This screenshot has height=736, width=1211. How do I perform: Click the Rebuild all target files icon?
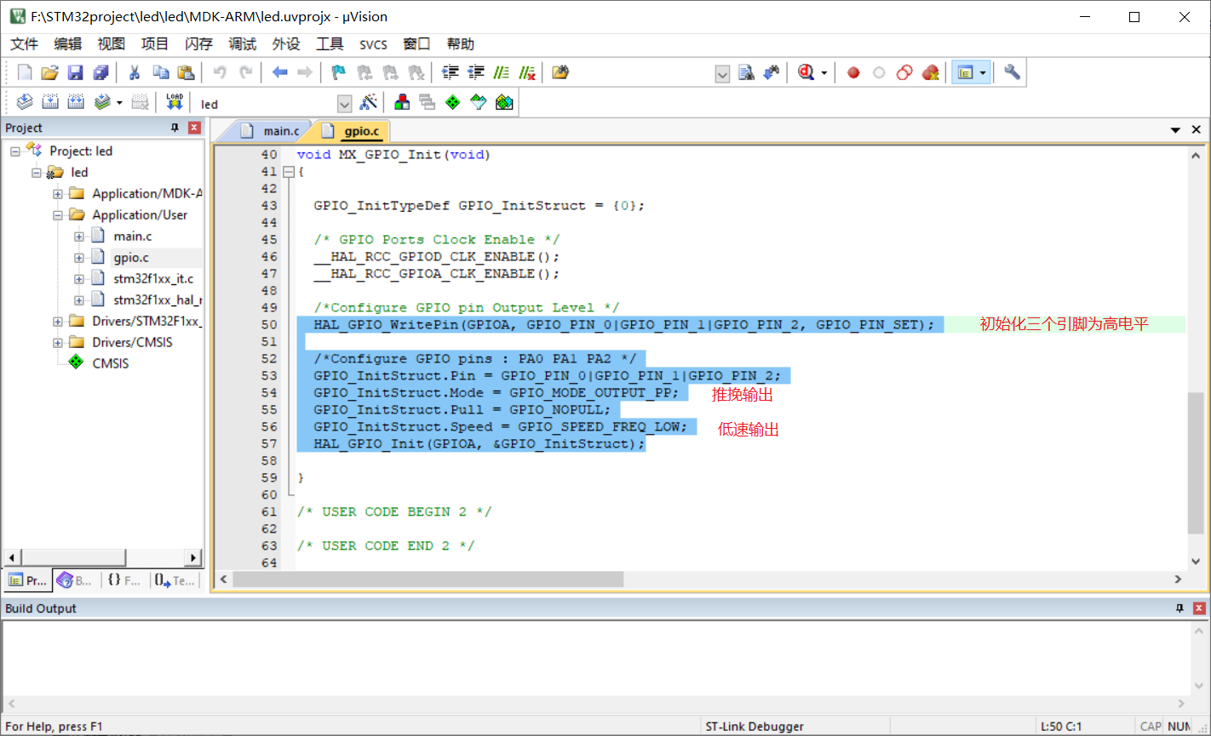(x=76, y=103)
